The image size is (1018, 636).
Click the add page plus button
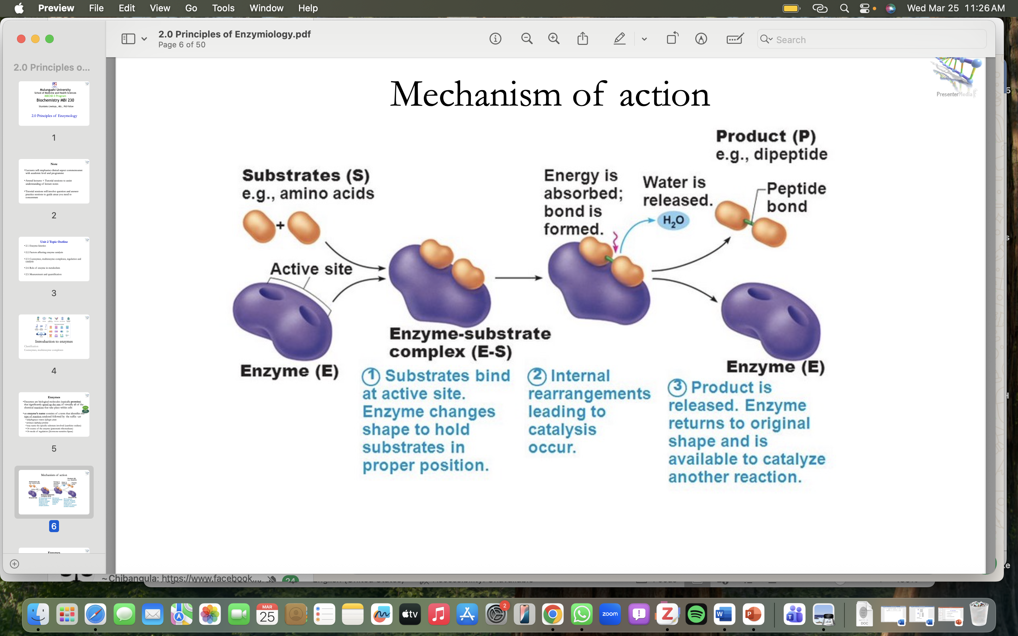pos(14,564)
